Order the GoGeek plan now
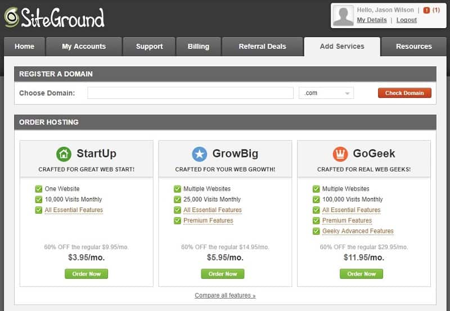Screen dimensions: 450x311 coord(361,274)
